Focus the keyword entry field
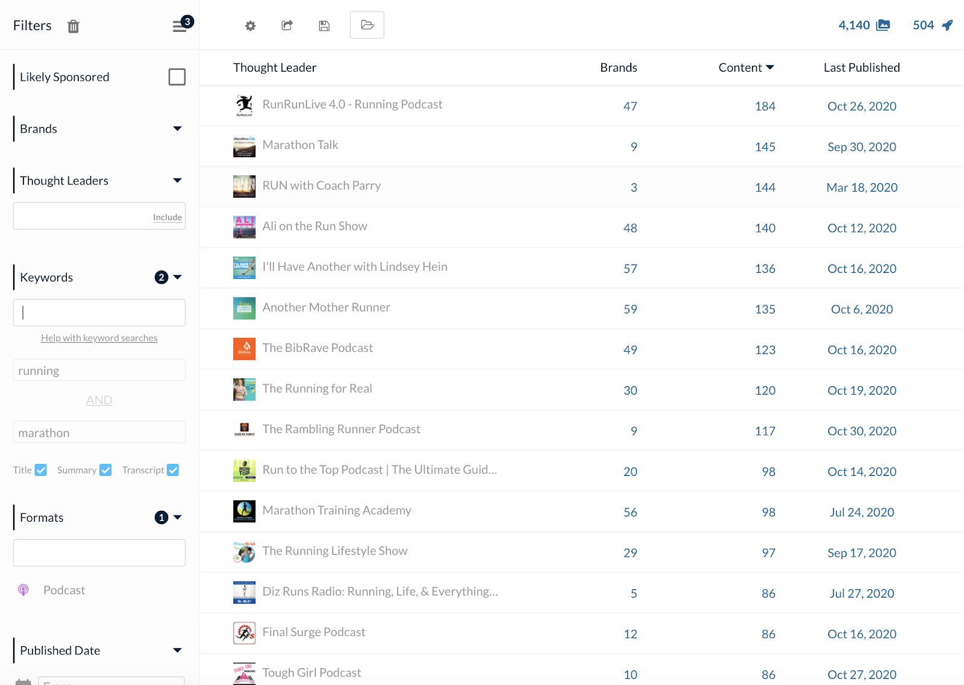The width and height of the screenshot is (964, 685). coord(99,313)
